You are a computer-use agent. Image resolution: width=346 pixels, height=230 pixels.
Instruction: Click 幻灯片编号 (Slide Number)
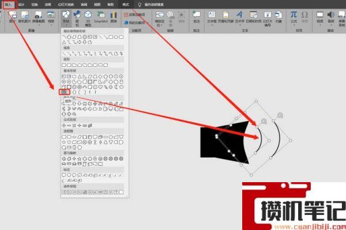coord(268,18)
